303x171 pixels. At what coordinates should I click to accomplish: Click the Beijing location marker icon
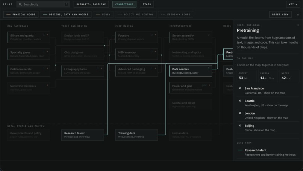click(x=240, y=126)
